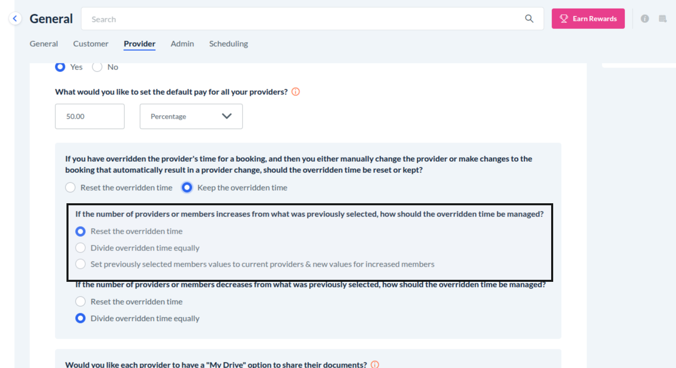The width and height of the screenshot is (676, 368).
Task: Click the My Drive question text
Action: (216, 364)
